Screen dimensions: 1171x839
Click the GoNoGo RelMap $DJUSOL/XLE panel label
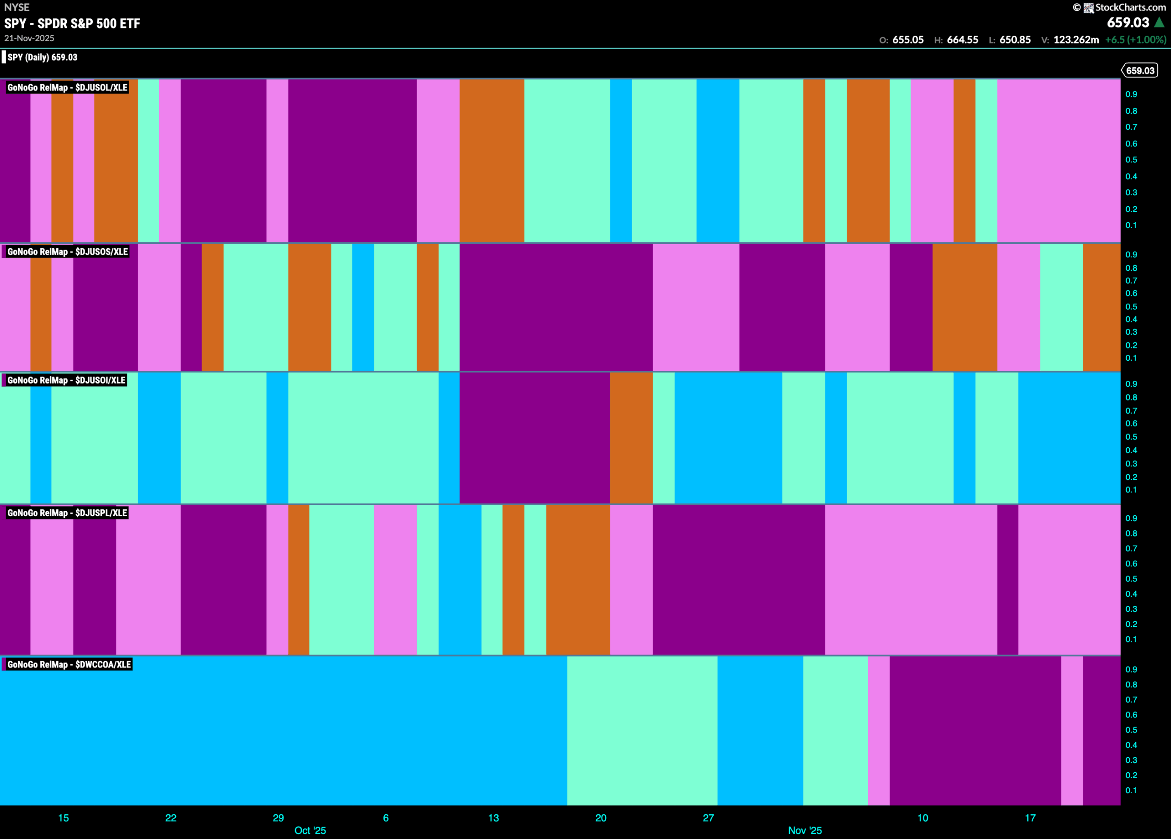[67, 88]
